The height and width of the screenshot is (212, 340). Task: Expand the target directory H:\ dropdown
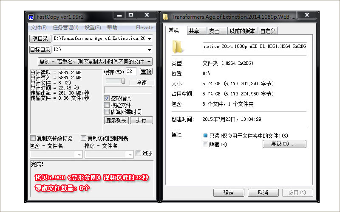(149, 50)
